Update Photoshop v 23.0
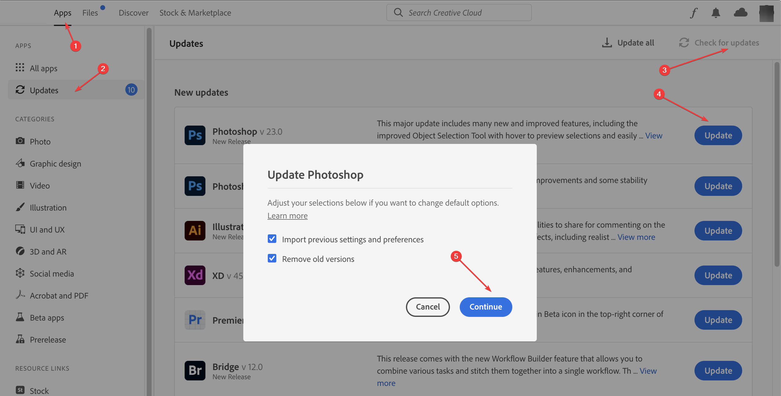 tap(718, 135)
